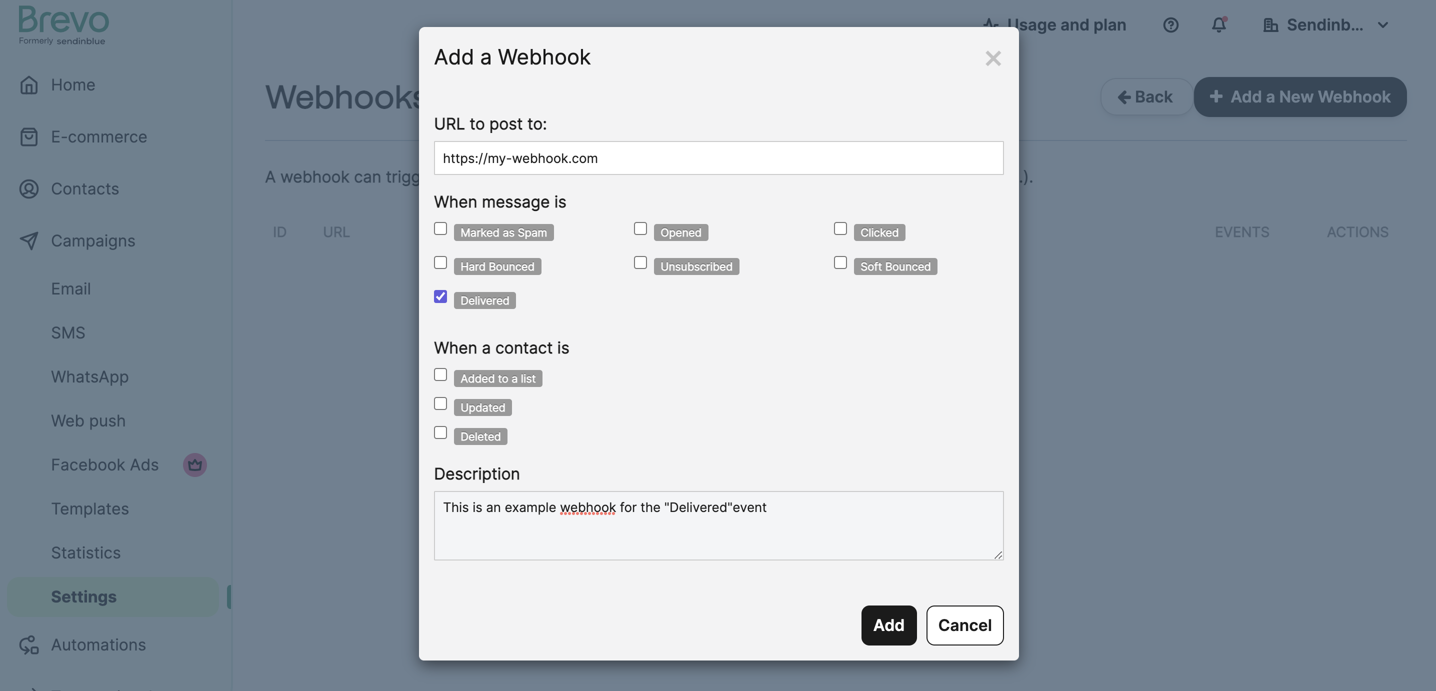
Task: Expand the Sendinblue account dropdown
Action: tap(1384, 25)
